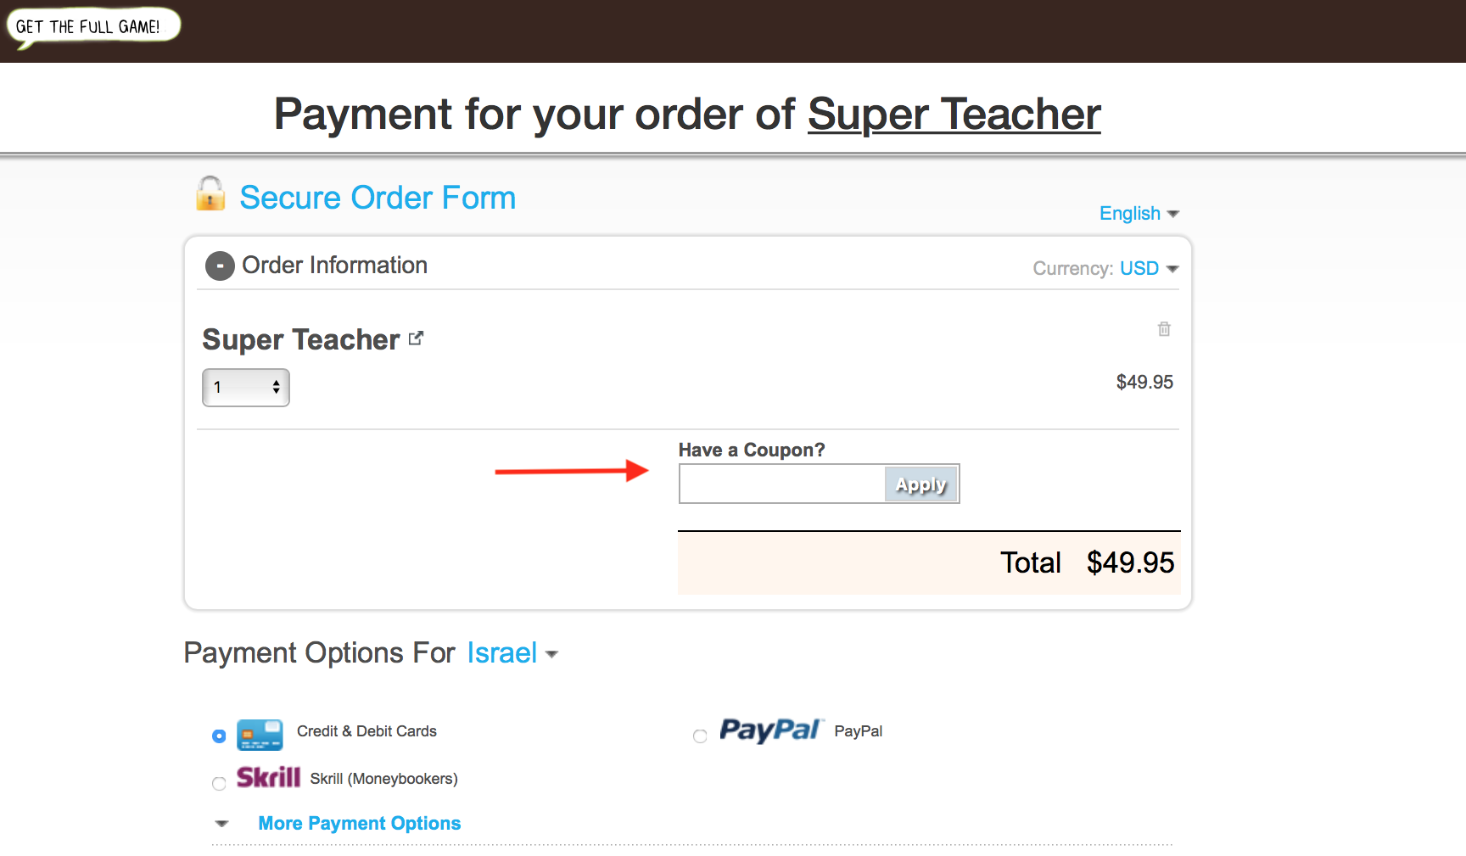Click the external link icon beside Super Teacher
Viewport: 1466px width, 856px height.
[x=416, y=338]
